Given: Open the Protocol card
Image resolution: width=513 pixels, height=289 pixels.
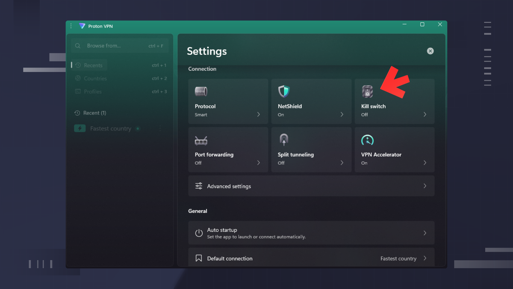Looking at the screenshot, I should 228,101.
